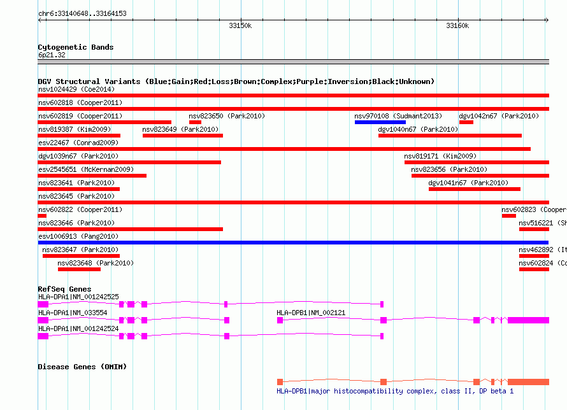Click the 33160k ruler position label
This screenshot has width=567, height=410.
[457, 25]
